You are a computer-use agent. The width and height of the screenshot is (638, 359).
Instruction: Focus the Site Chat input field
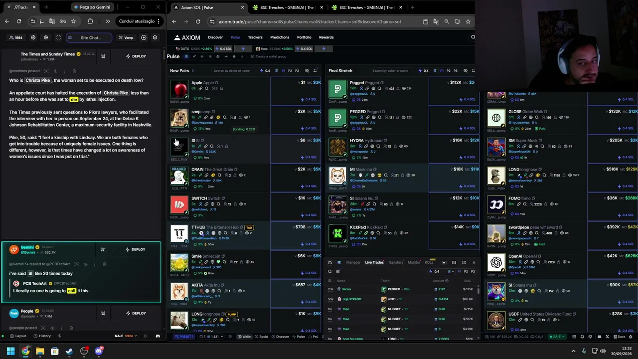click(x=89, y=37)
